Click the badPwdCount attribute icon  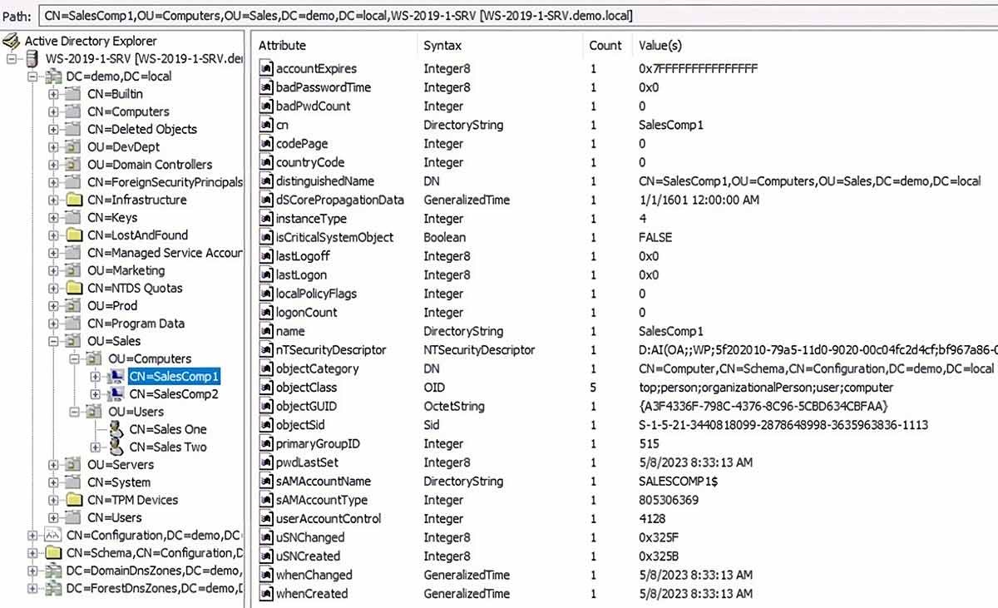(266, 106)
